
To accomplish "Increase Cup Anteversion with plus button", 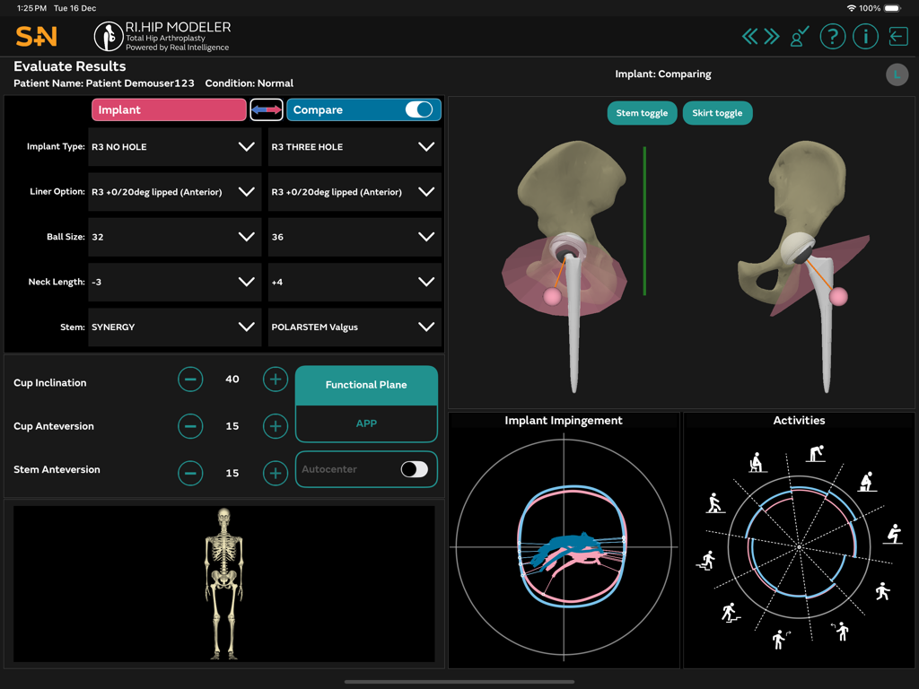I will pyautogui.click(x=276, y=426).
